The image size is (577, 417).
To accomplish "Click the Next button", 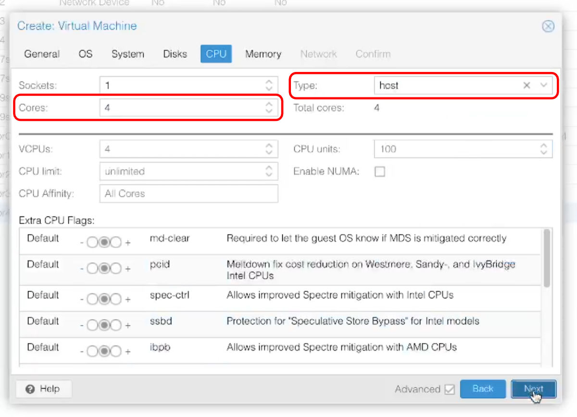I will click(533, 389).
